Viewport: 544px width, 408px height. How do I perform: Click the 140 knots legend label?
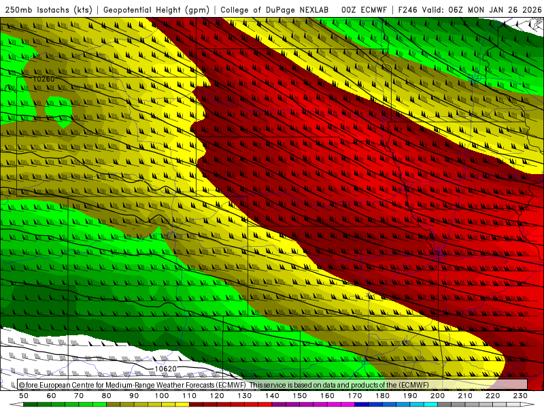coord(272,396)
